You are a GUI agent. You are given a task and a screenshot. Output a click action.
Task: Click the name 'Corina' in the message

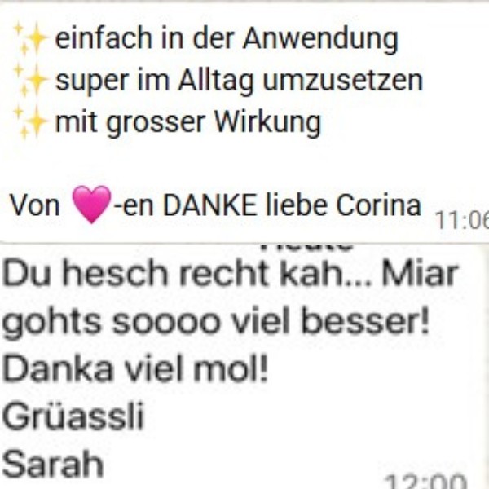pos(379,205)
